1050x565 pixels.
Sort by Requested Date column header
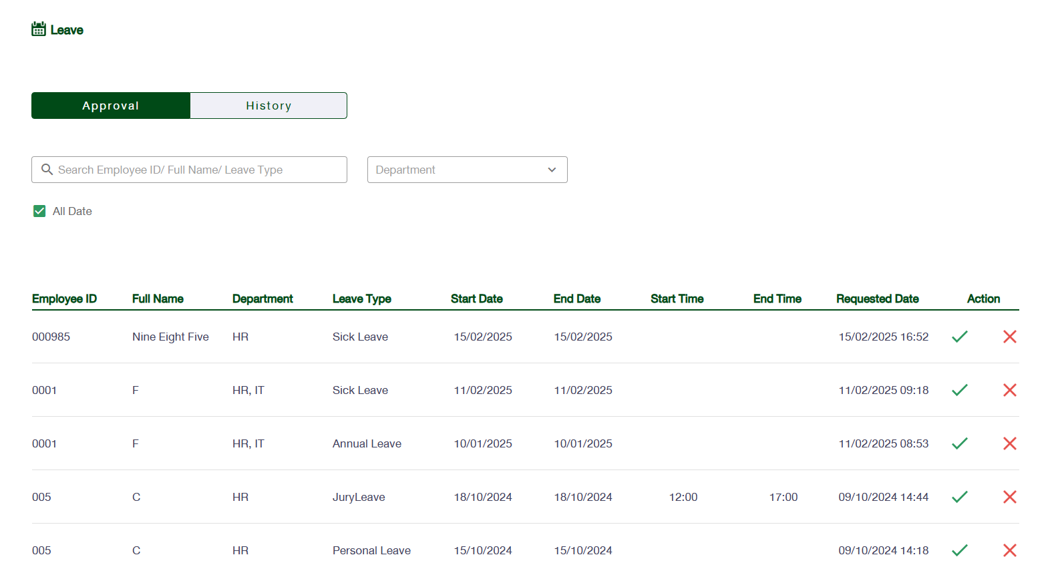(877, 299)
